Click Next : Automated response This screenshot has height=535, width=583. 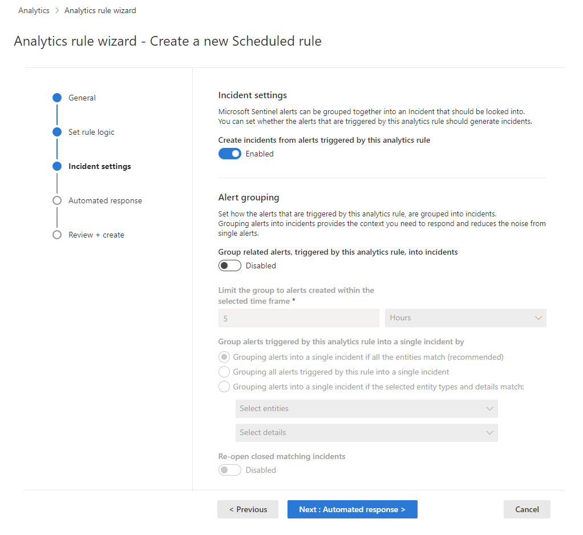pos(352,509)
